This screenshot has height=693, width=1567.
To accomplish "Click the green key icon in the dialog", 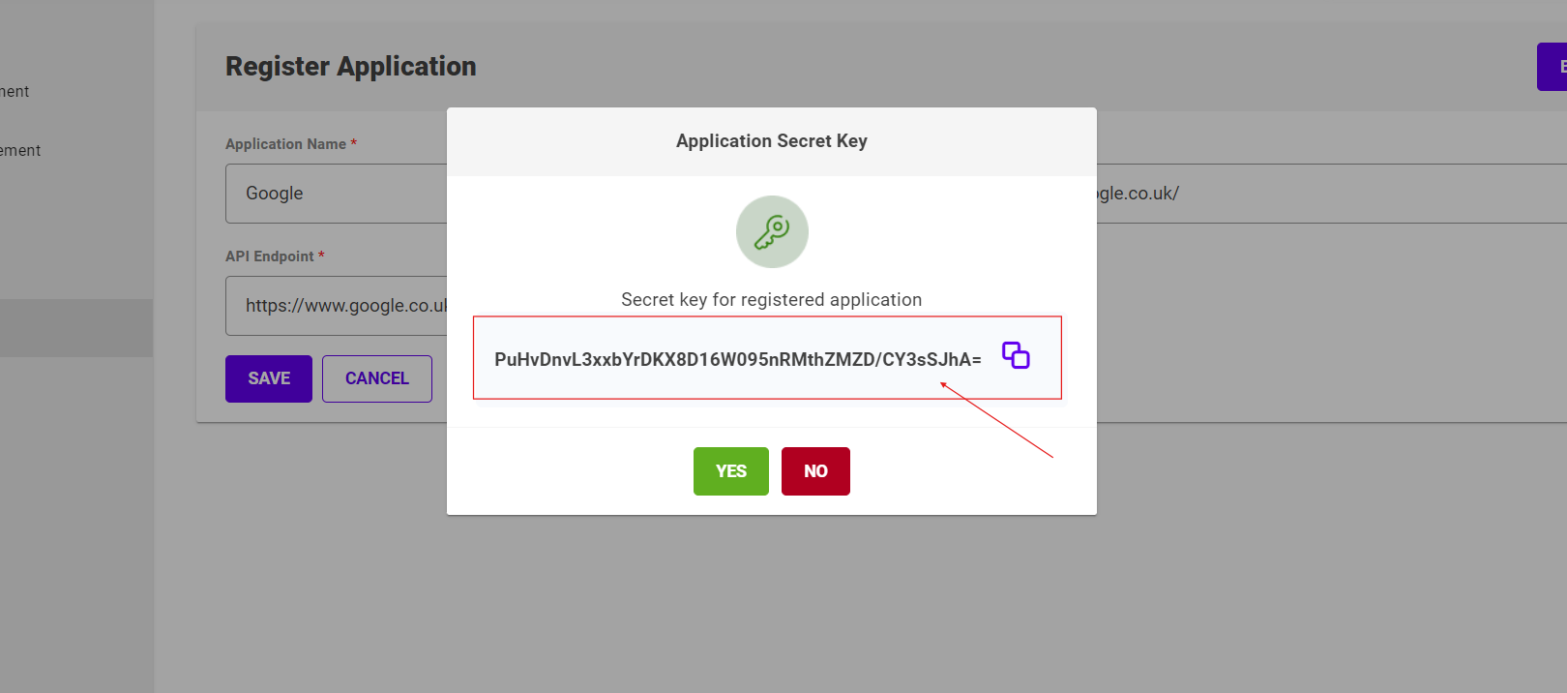I will pyautogui.click(x=772, y=232).
